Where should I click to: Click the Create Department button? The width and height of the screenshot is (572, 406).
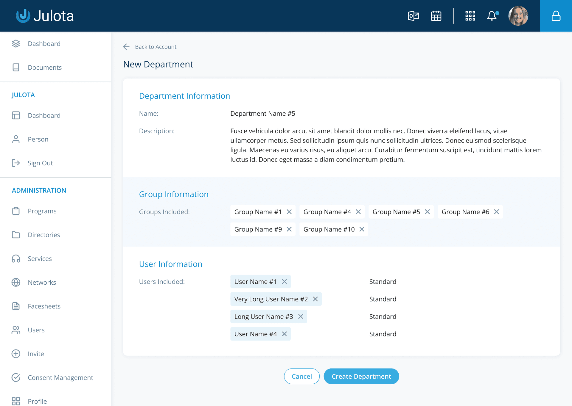[361, 376]
